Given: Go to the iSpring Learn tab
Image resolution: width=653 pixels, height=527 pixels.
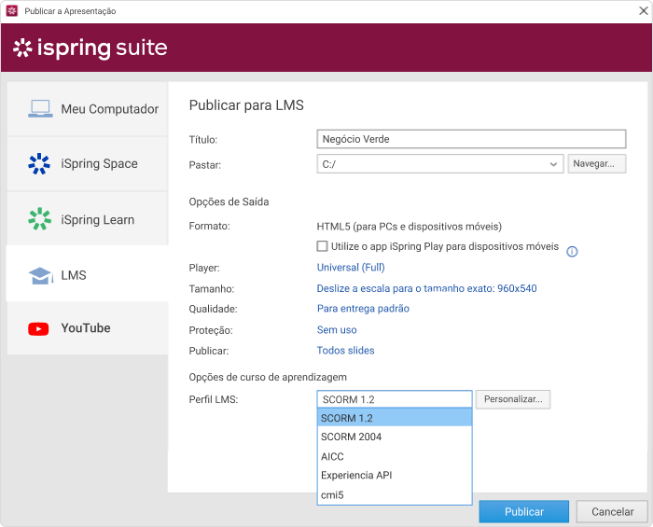Looking at the screenshot, I should (x=88, y=218).
